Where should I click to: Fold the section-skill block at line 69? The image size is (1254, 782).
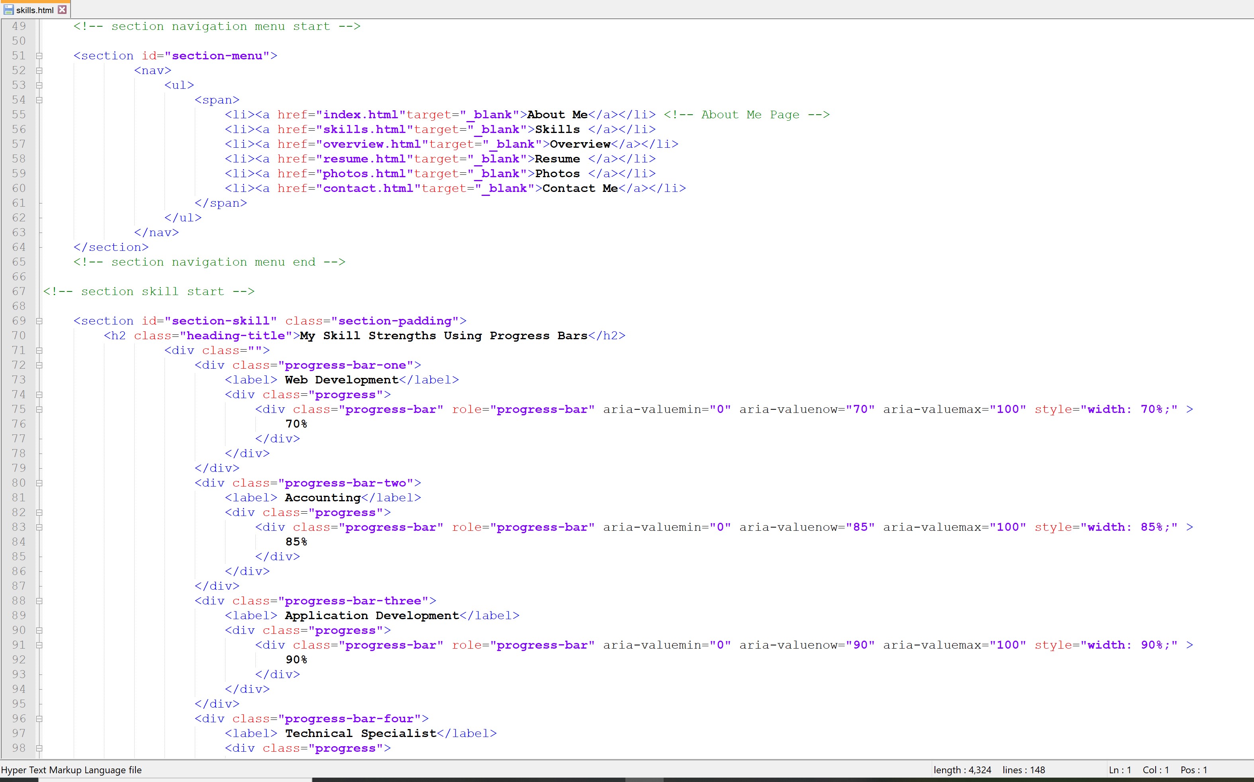tap(39, 321)
